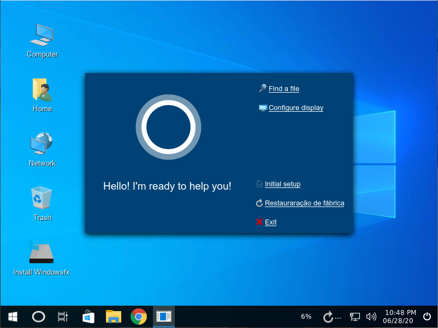Screen dimensions: 438x328
Task: Click the 6% indicator in tray
Action: (x=306, y=317)
